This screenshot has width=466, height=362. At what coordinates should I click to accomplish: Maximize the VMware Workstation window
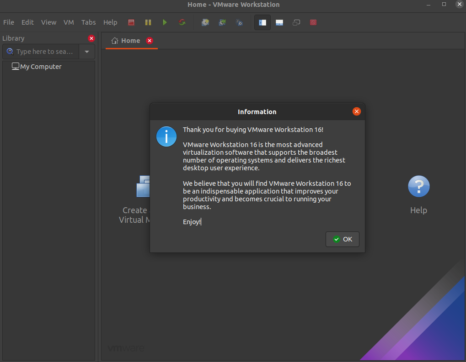point(444,4)
